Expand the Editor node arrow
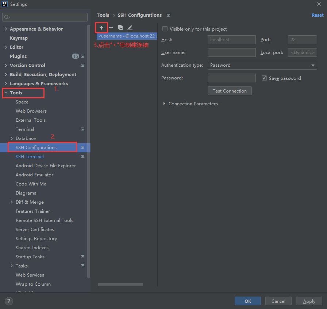 point(6,47)
